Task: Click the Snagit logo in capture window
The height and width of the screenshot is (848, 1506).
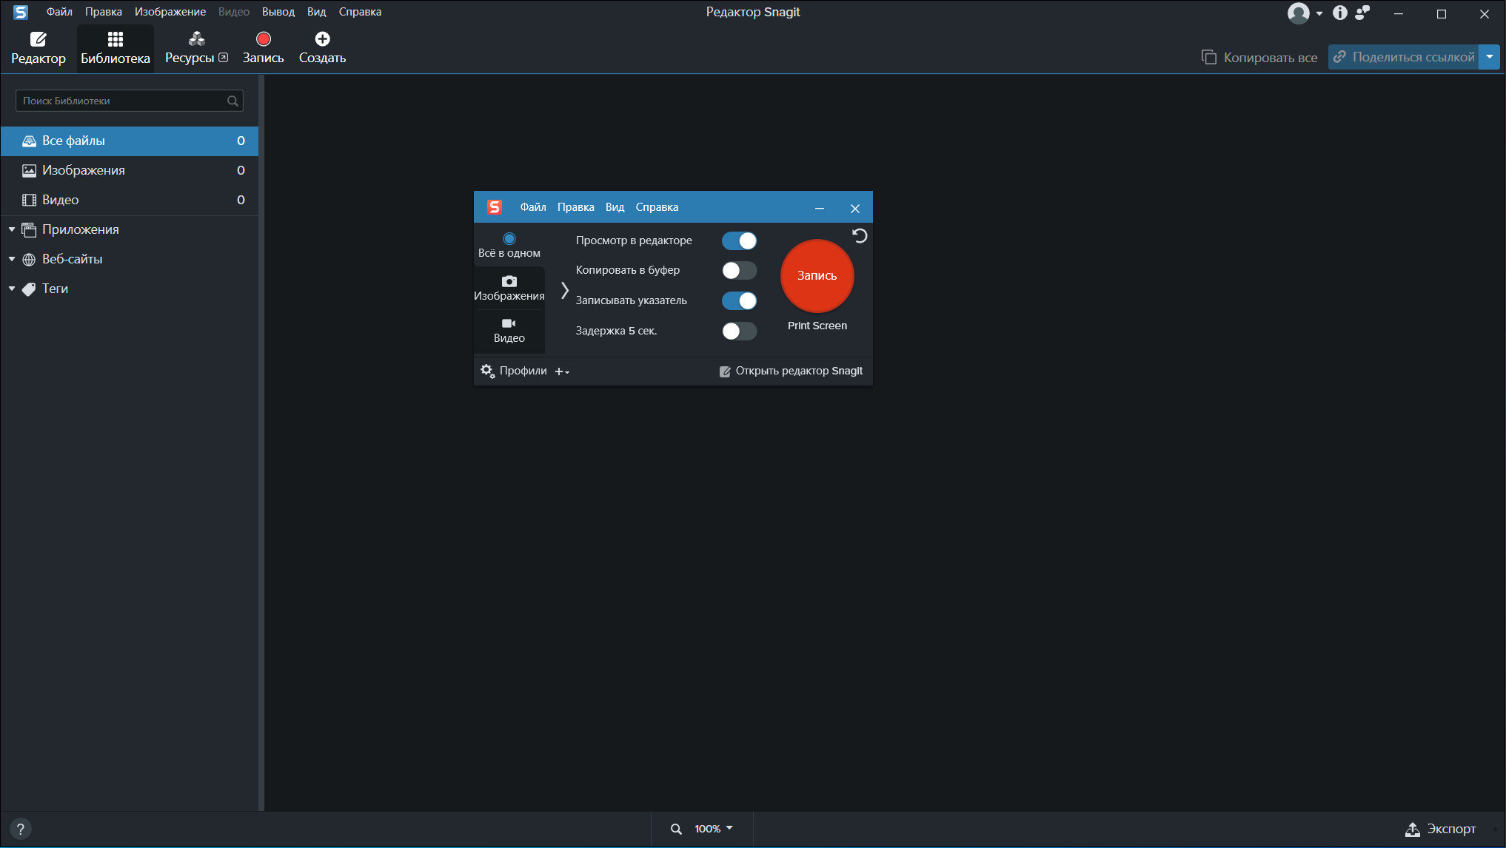Action: [x=495, y=207]
